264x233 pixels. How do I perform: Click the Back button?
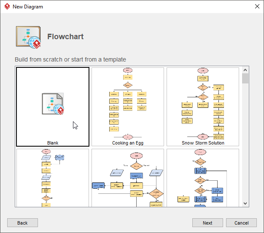click(x=22, y=223)
